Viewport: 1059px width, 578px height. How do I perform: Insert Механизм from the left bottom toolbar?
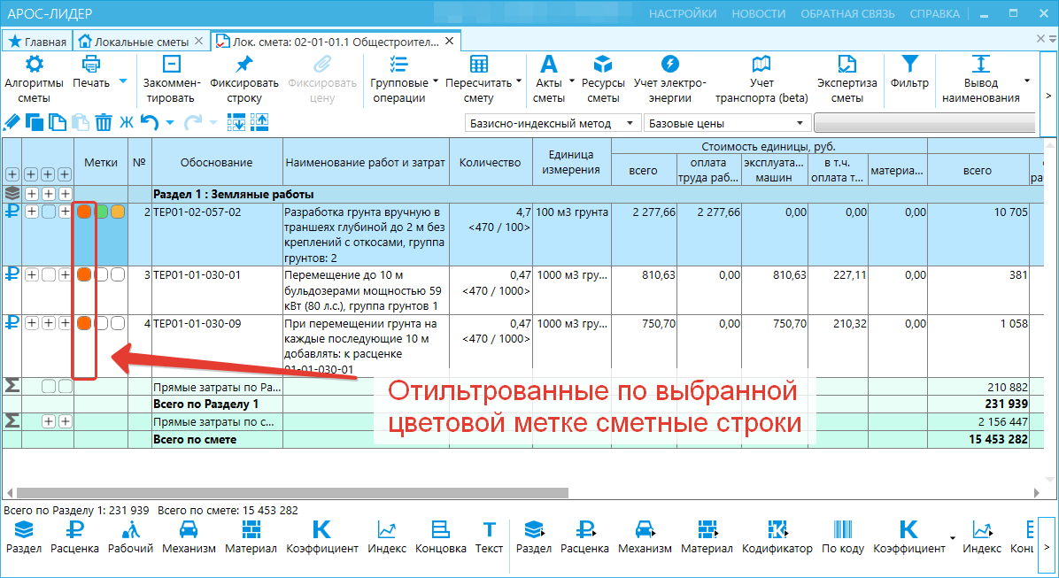pyautogui.click(x=189, y=537)
